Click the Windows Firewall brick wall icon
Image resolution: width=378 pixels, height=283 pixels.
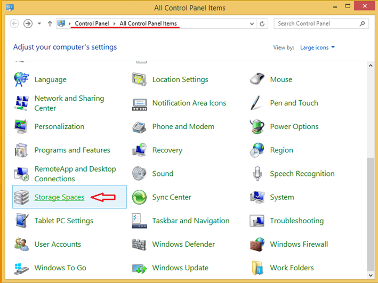tap(257, 244)
